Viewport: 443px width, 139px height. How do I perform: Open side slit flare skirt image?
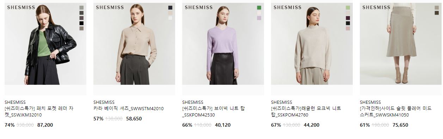point(401,44)
